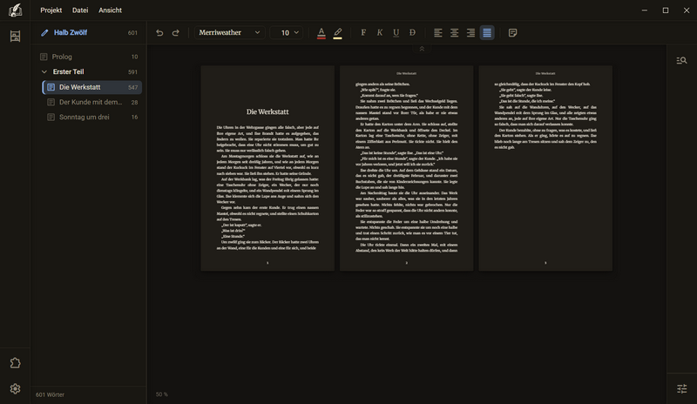This screenshot has height=404, width=697.
Task: Turn off justified alignment
Action: (x=487, y=32)
